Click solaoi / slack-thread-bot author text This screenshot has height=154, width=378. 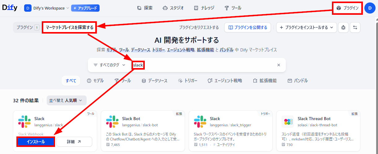click(x=317, y=125)
